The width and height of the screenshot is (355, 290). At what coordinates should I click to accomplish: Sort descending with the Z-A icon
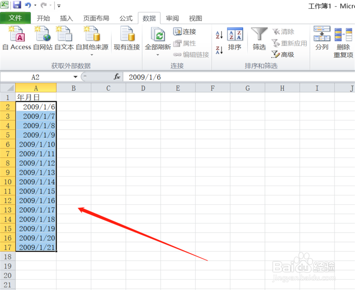[x=219, y=50]
